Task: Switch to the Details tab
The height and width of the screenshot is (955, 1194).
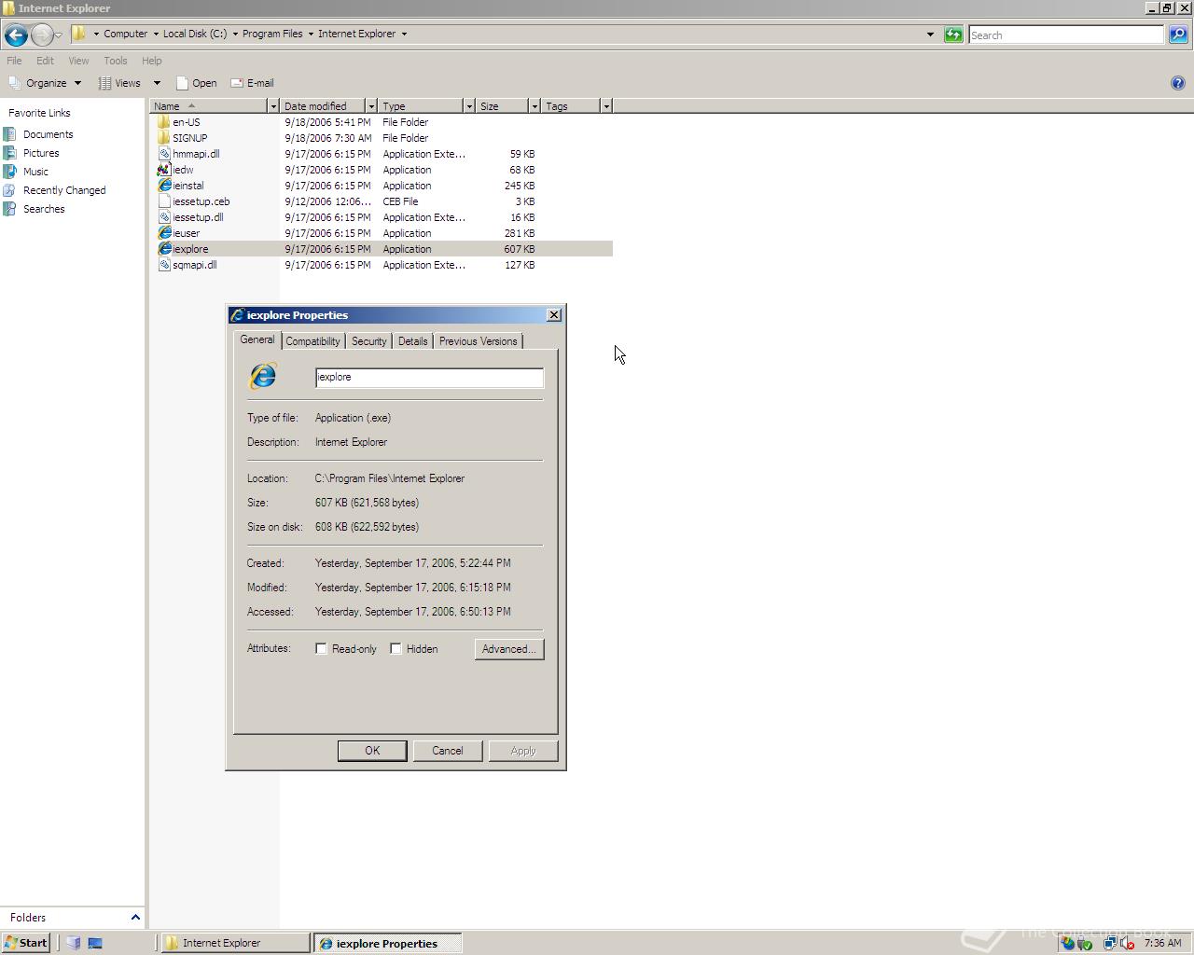Action: tap(412, 341)
